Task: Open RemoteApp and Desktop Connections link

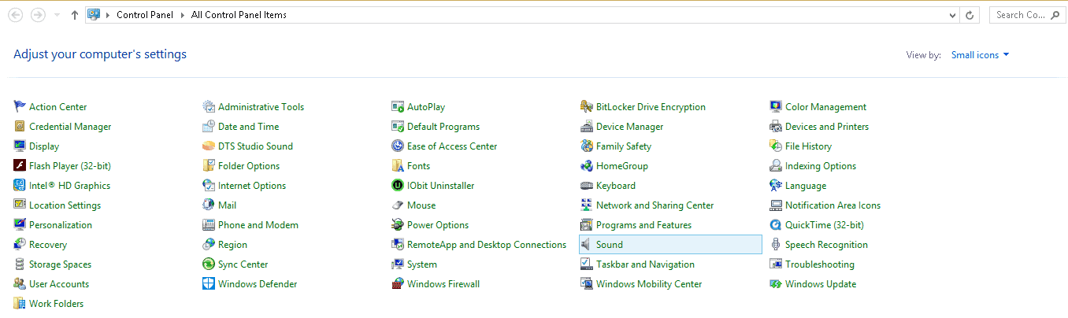Action: [487, 245]
